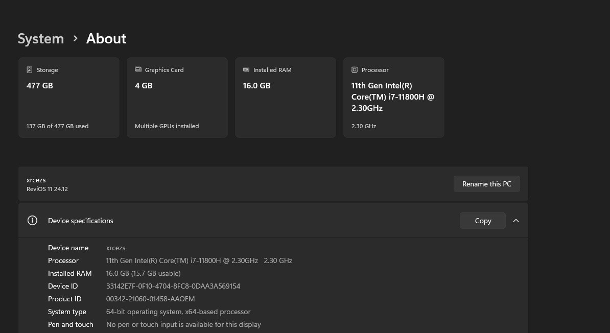This screenshot has height=333, width=610.
Task: Select the Device ID value
Action: point(173,287)
